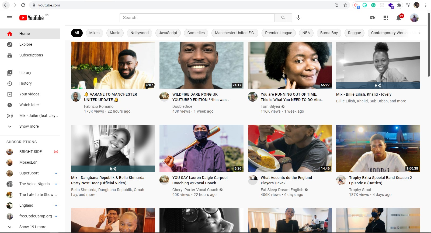431x233 pixels.
Task: Select the Mixes filter chip
Action: pos(94,33)
